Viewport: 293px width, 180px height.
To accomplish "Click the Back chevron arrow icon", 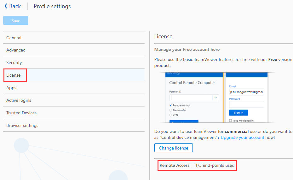I will pyautogui.click(x=6, y=6).
